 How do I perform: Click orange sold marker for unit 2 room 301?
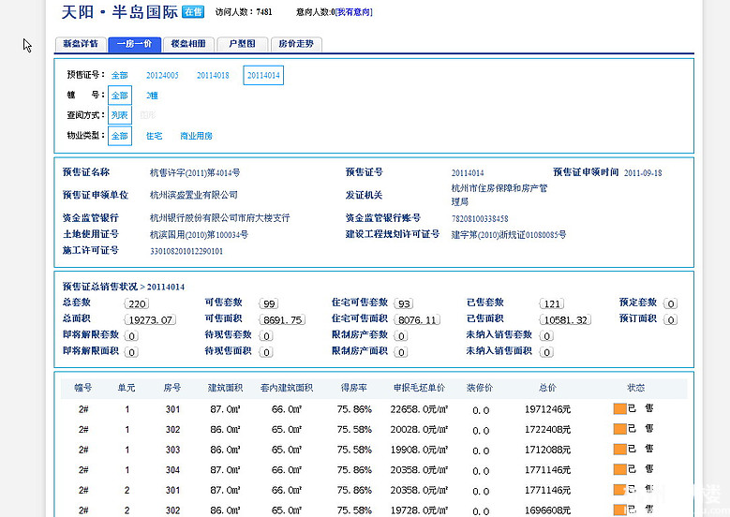tap(619, 490)
